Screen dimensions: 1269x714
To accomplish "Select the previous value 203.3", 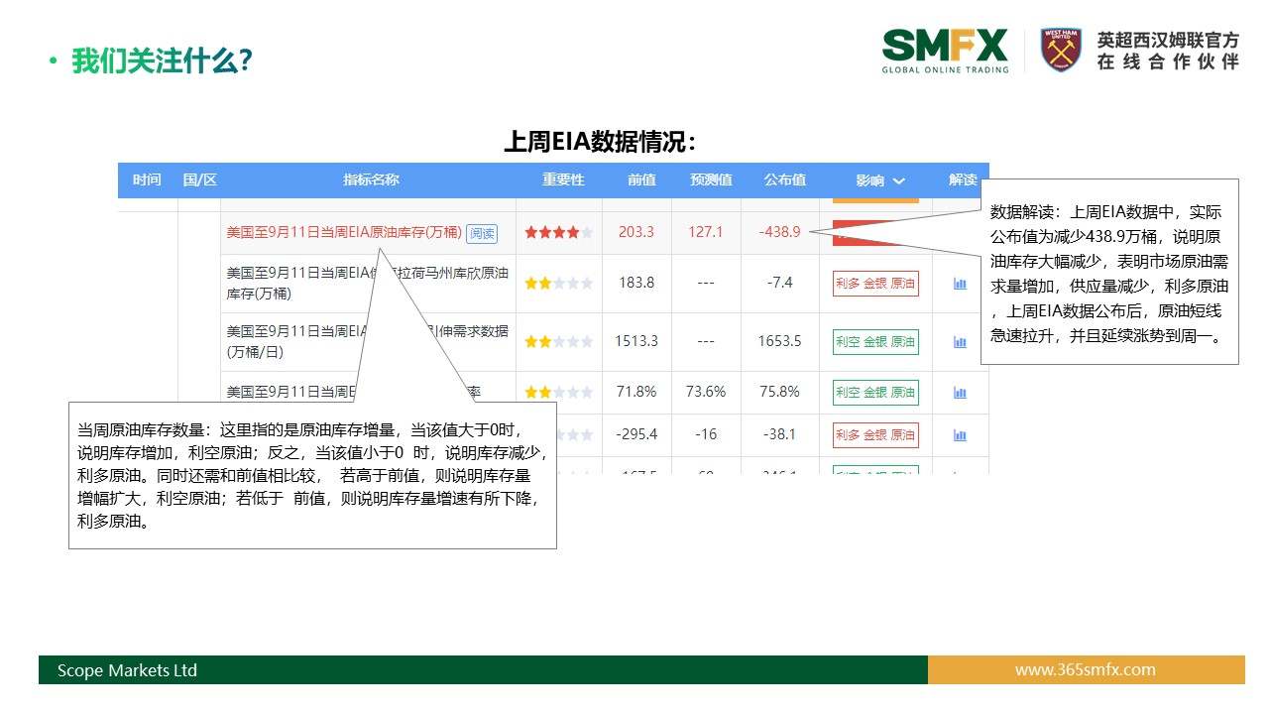I will click(636, 232).
